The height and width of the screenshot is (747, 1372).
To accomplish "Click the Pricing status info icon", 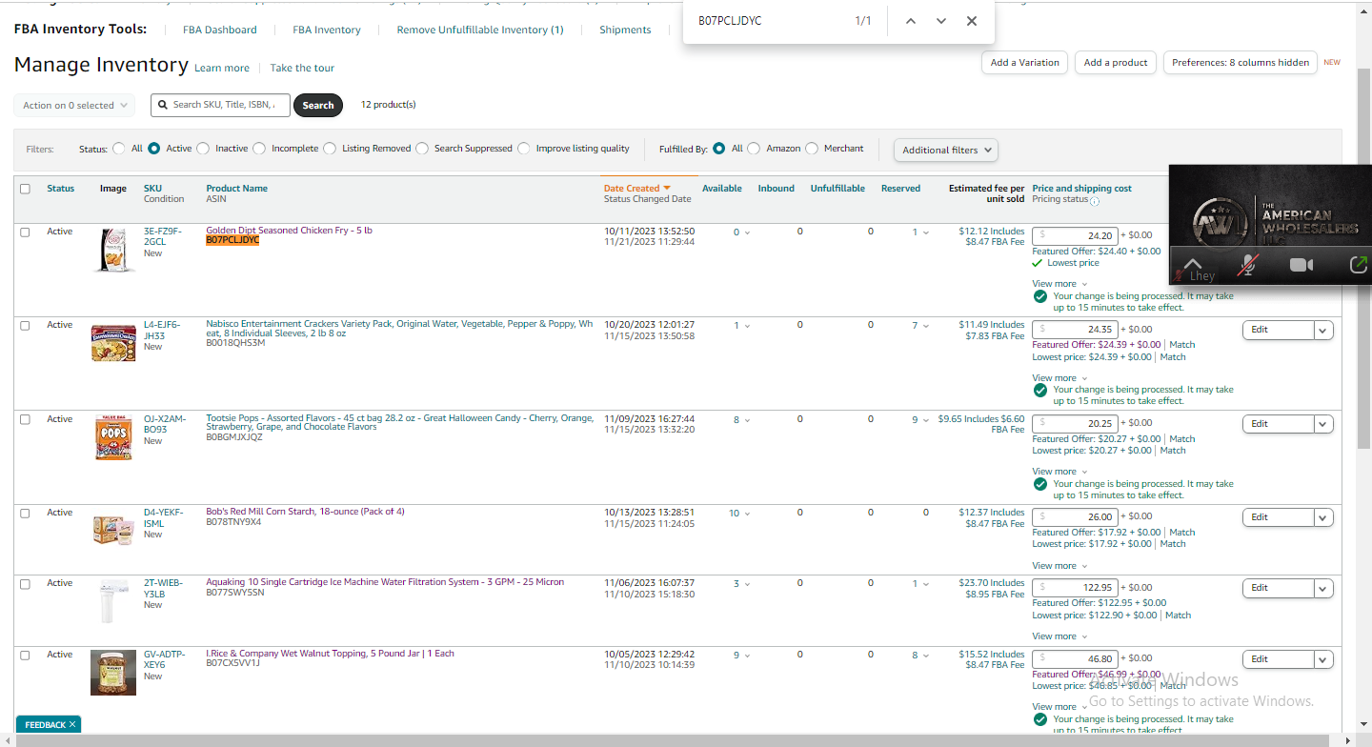I will pos(1095,201).
